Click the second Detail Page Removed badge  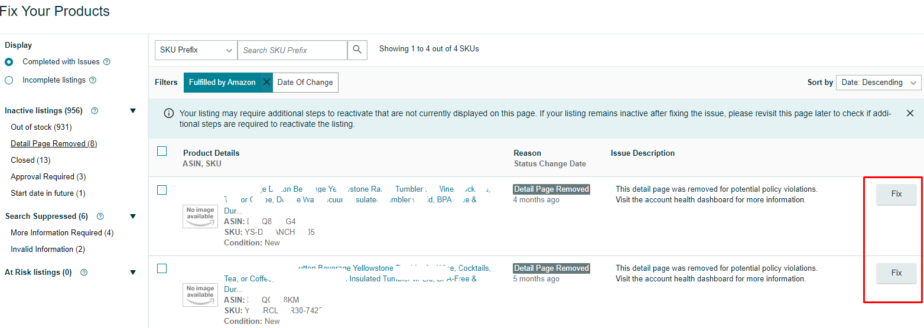click(552, 268)
